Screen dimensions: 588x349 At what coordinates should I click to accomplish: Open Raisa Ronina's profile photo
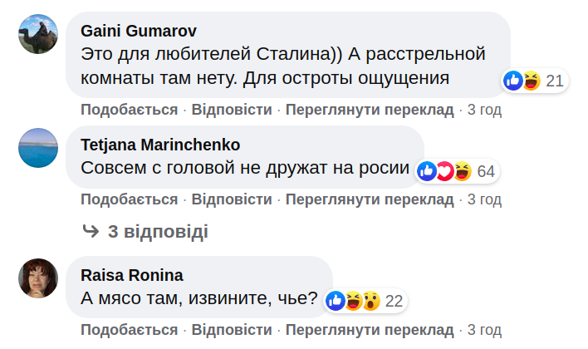(38, 278)
